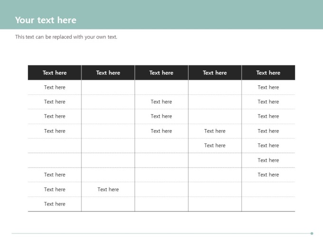
Task: Click the thin horizontal footer line
Action: (161, 233)
